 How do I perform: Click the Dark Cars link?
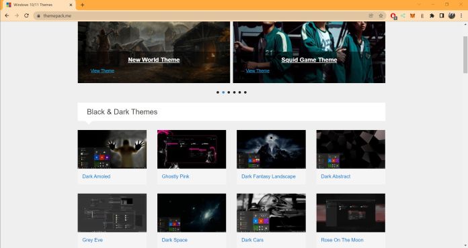click(x=252, y=240)
